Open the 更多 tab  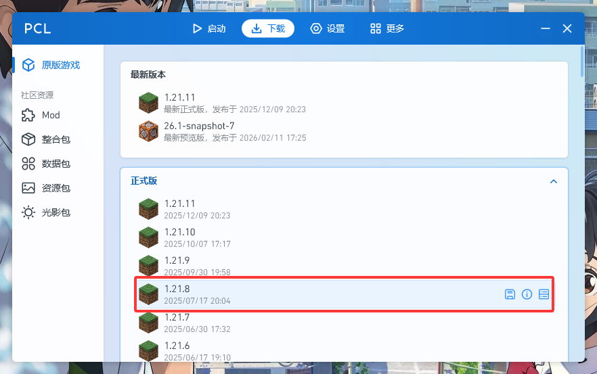coord(387,28)
